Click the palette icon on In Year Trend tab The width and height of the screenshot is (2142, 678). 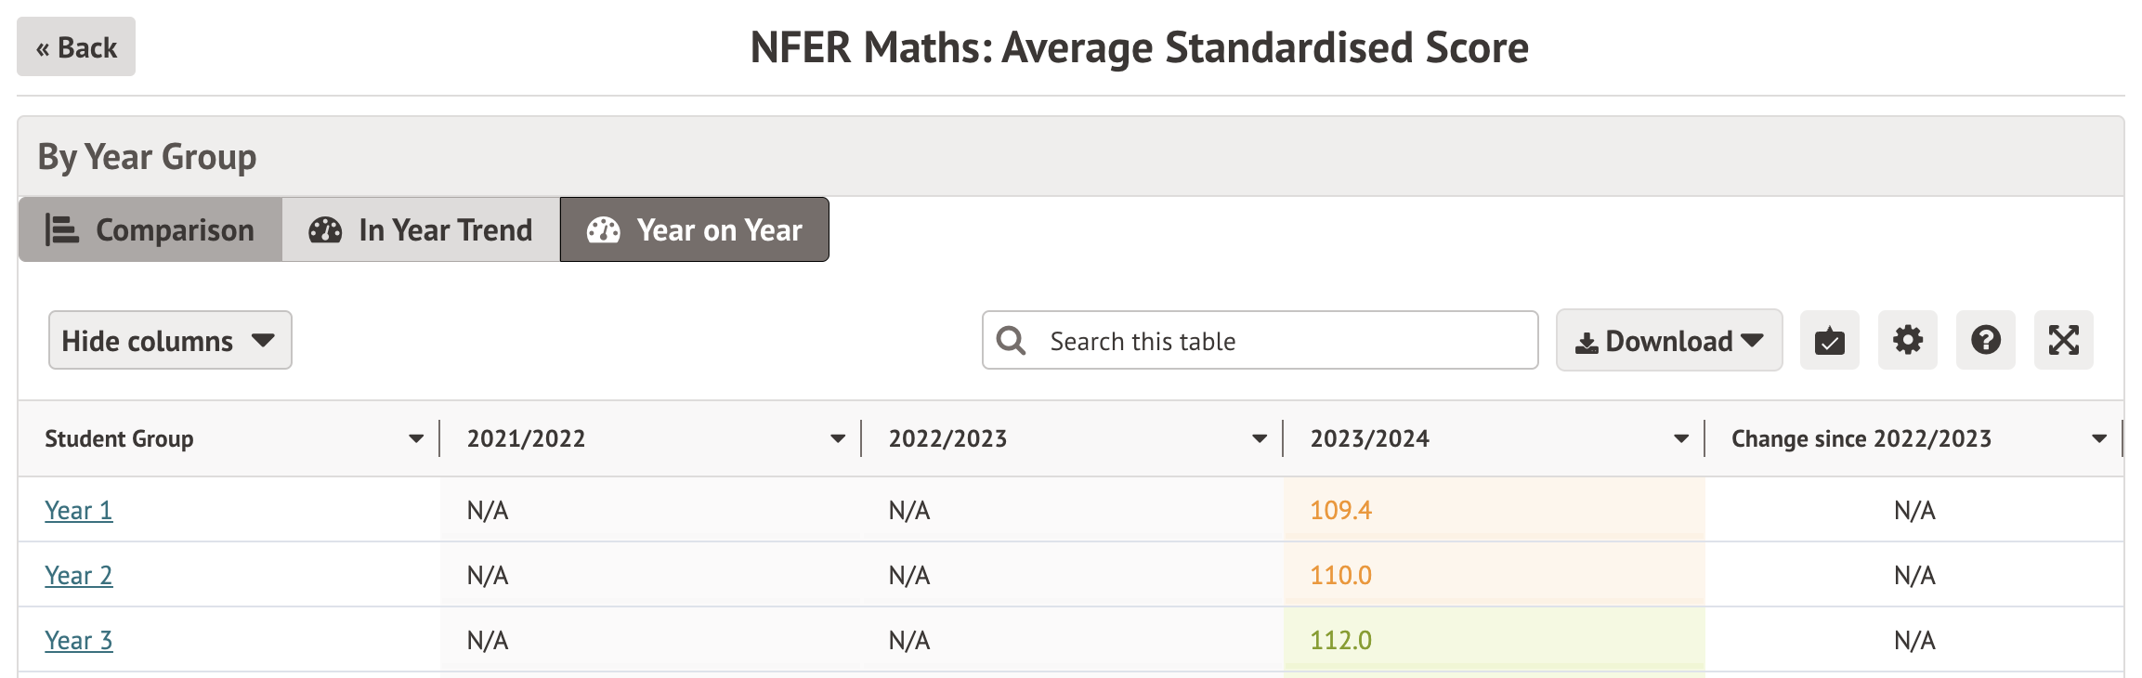point(325,230)
